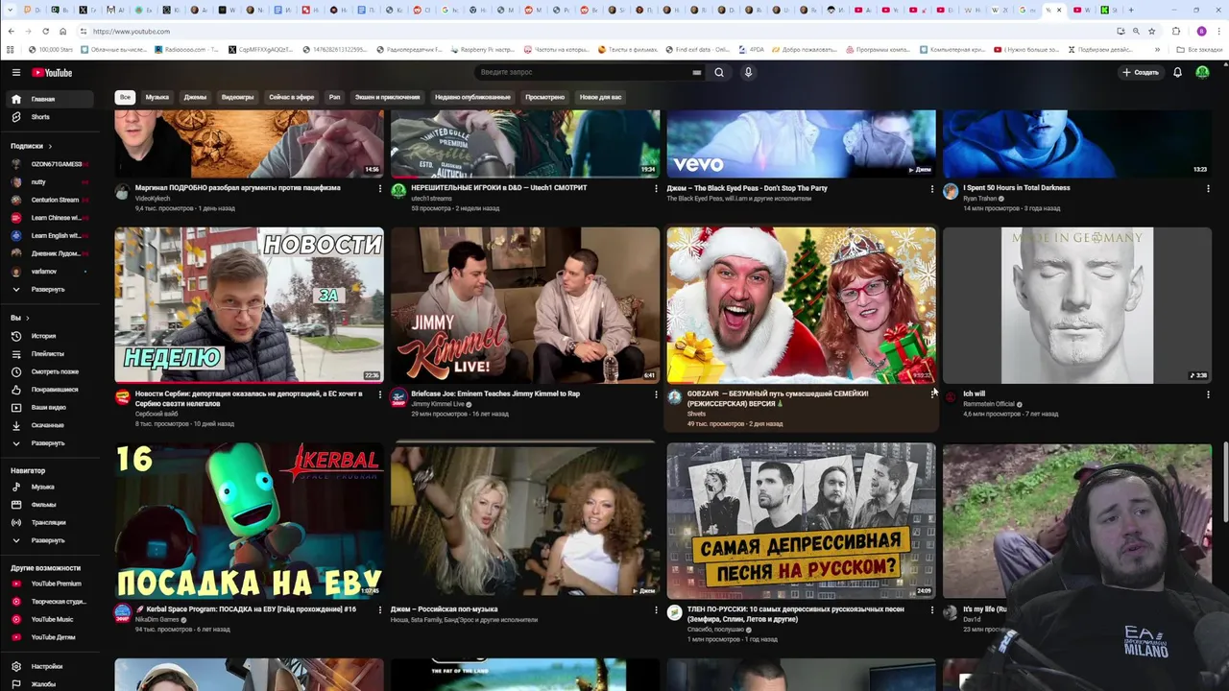Open the notifications bell
Screen dimensions: 1229x691
coord(1177,72)
